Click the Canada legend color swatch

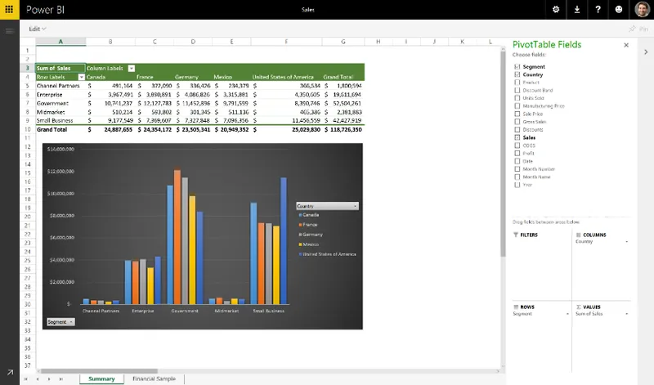coord(300,215)
